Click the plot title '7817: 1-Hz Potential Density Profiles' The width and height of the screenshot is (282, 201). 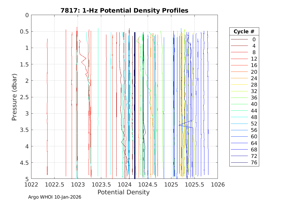(x=124, y=10)
